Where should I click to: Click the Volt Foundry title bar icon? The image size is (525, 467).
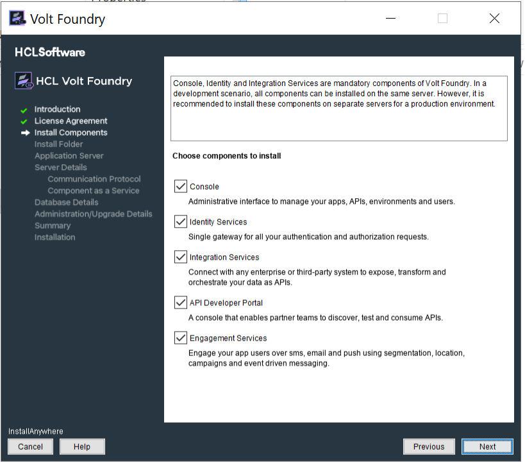coord(17,19)
